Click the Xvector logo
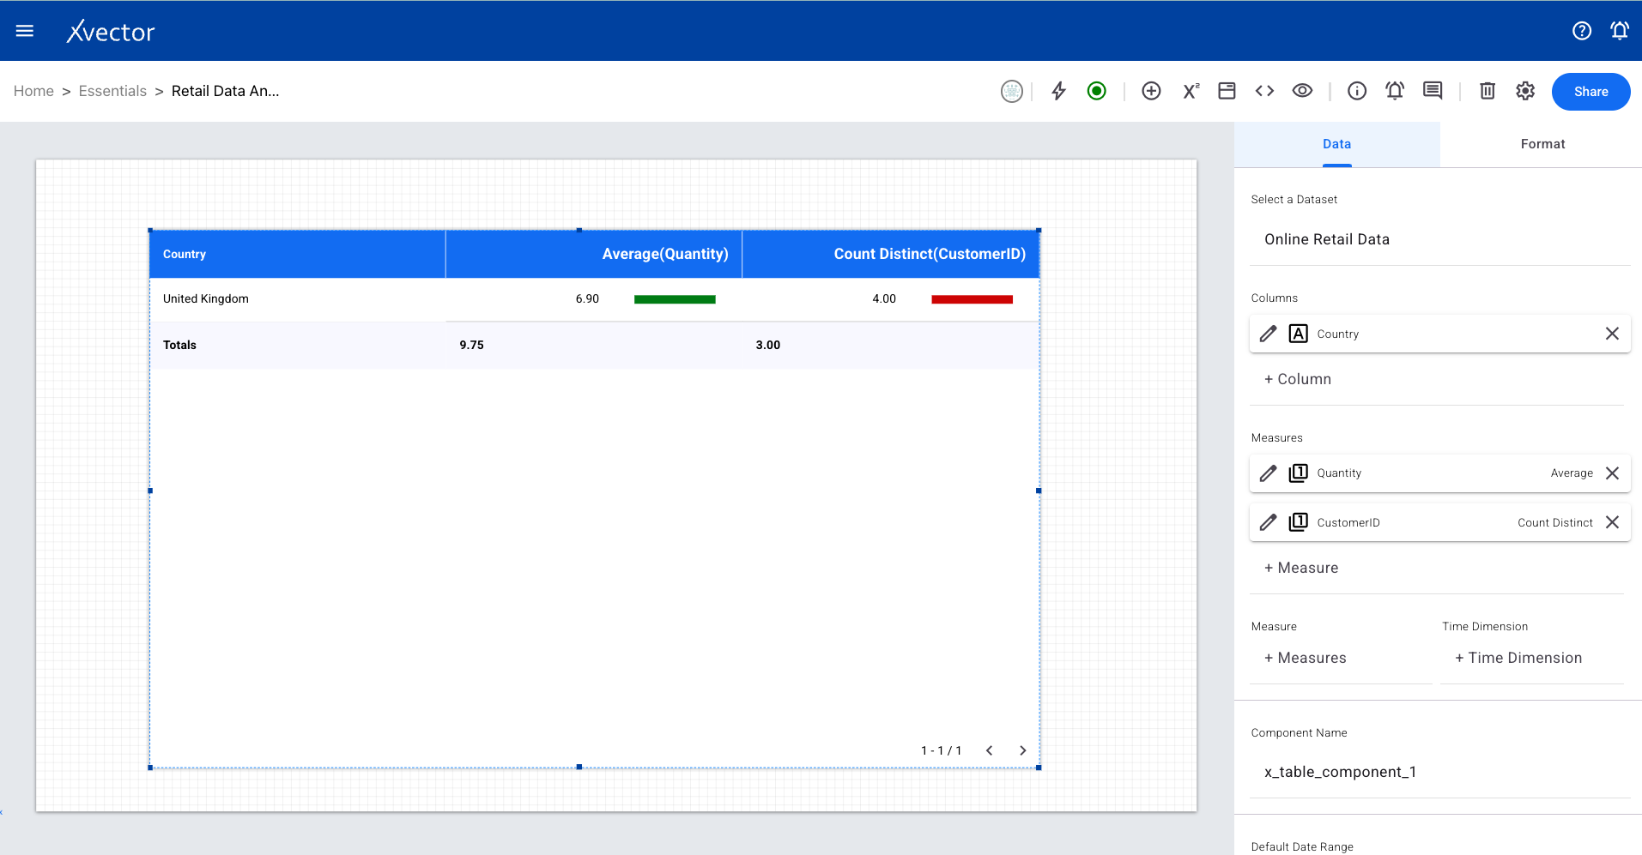The height and width of the screenshot is (855, 1642). (111, 32)
